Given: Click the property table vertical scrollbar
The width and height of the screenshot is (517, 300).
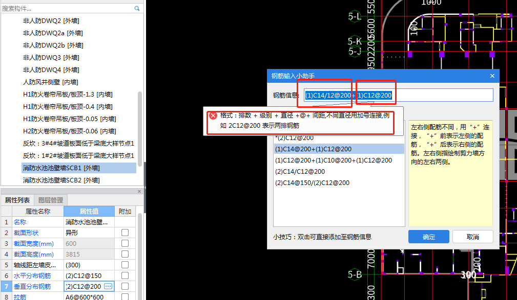Looking at the screenshot, I should [x=140, y=257].
